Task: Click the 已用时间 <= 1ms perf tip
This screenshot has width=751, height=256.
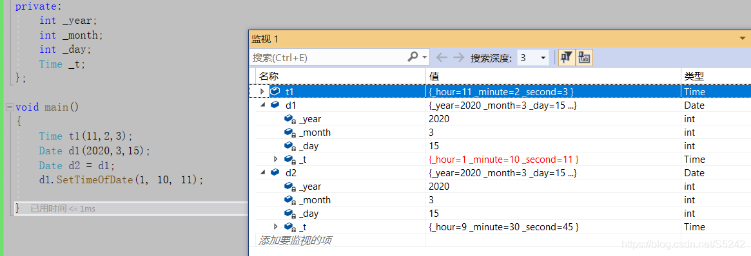Action: point(63,208)
